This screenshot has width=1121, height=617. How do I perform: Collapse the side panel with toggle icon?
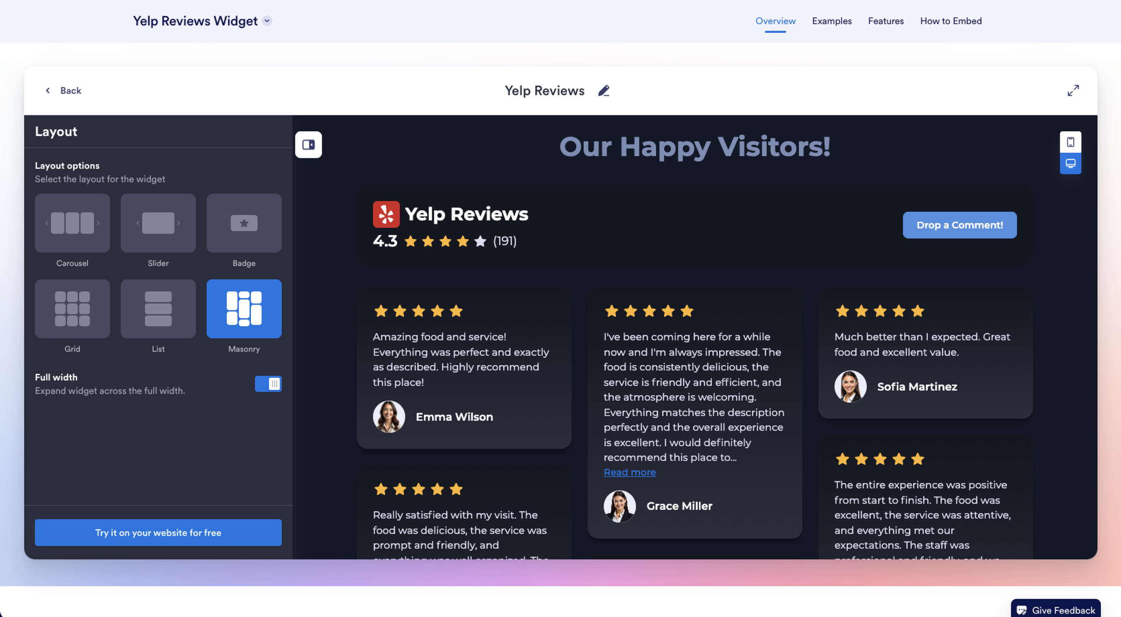(x=308, y=144)
